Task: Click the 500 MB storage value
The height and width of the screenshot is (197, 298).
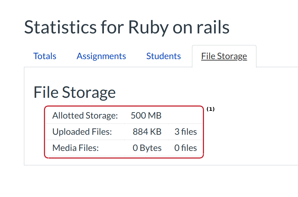Action: (x=146, y=115)
